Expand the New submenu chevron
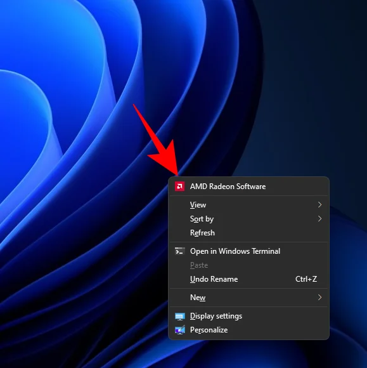The image size is (367, 368). coord(319,298)
